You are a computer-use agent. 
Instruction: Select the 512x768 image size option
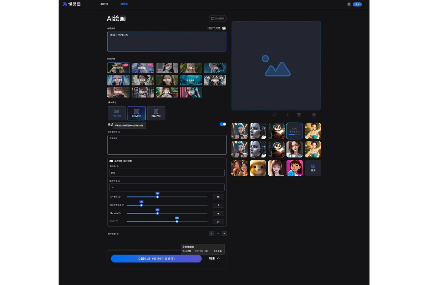(156, 113)
